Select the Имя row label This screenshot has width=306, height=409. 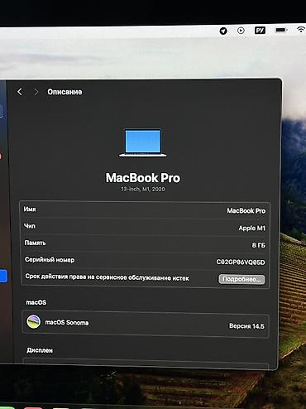coord(30,209)
